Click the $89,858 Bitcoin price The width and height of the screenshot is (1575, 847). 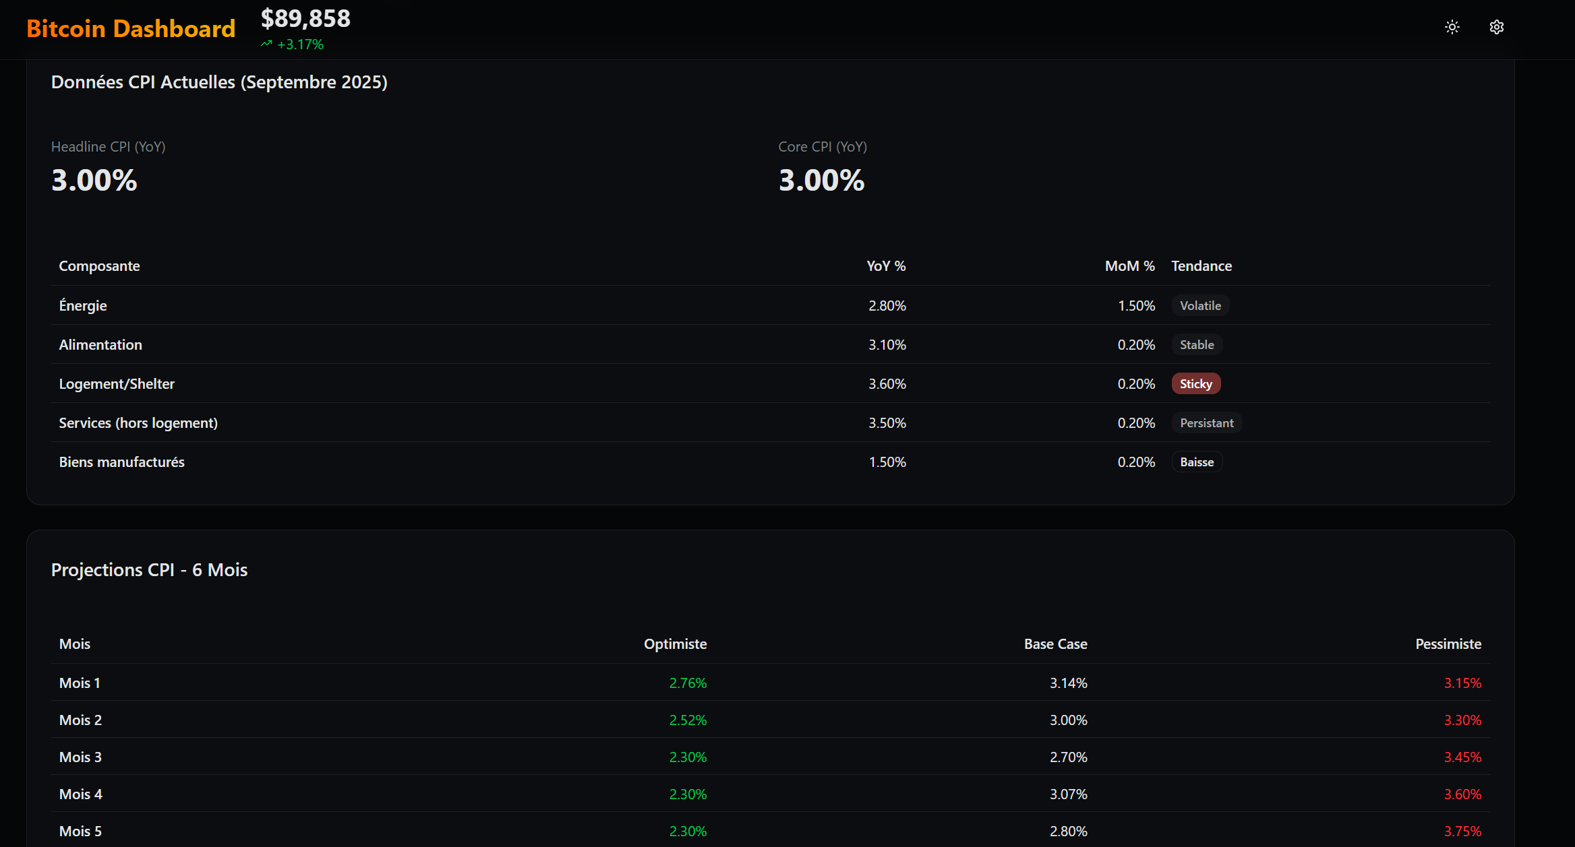305,19
